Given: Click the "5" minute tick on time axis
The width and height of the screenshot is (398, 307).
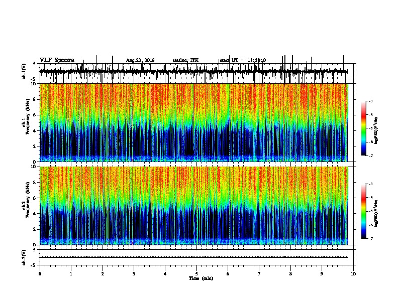Looking at the screenshot, I should (196, 274).
